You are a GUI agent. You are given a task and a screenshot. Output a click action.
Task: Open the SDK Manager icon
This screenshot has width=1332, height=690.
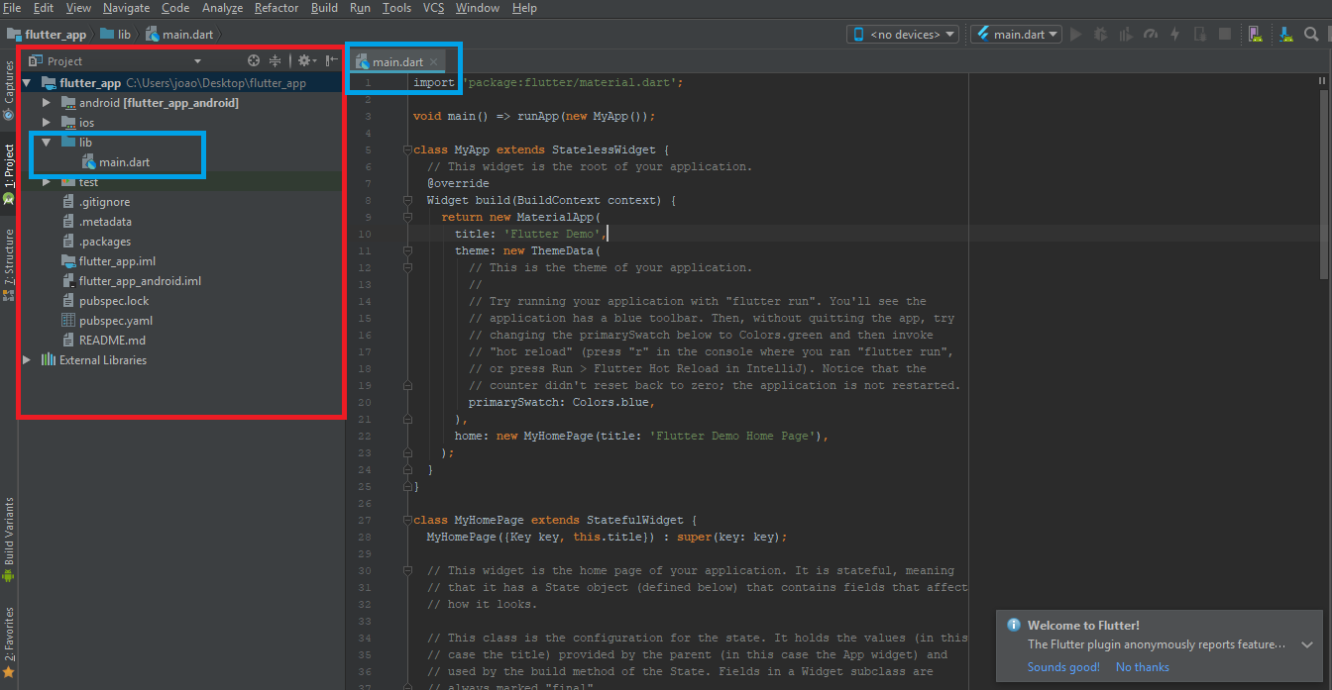1285,34
